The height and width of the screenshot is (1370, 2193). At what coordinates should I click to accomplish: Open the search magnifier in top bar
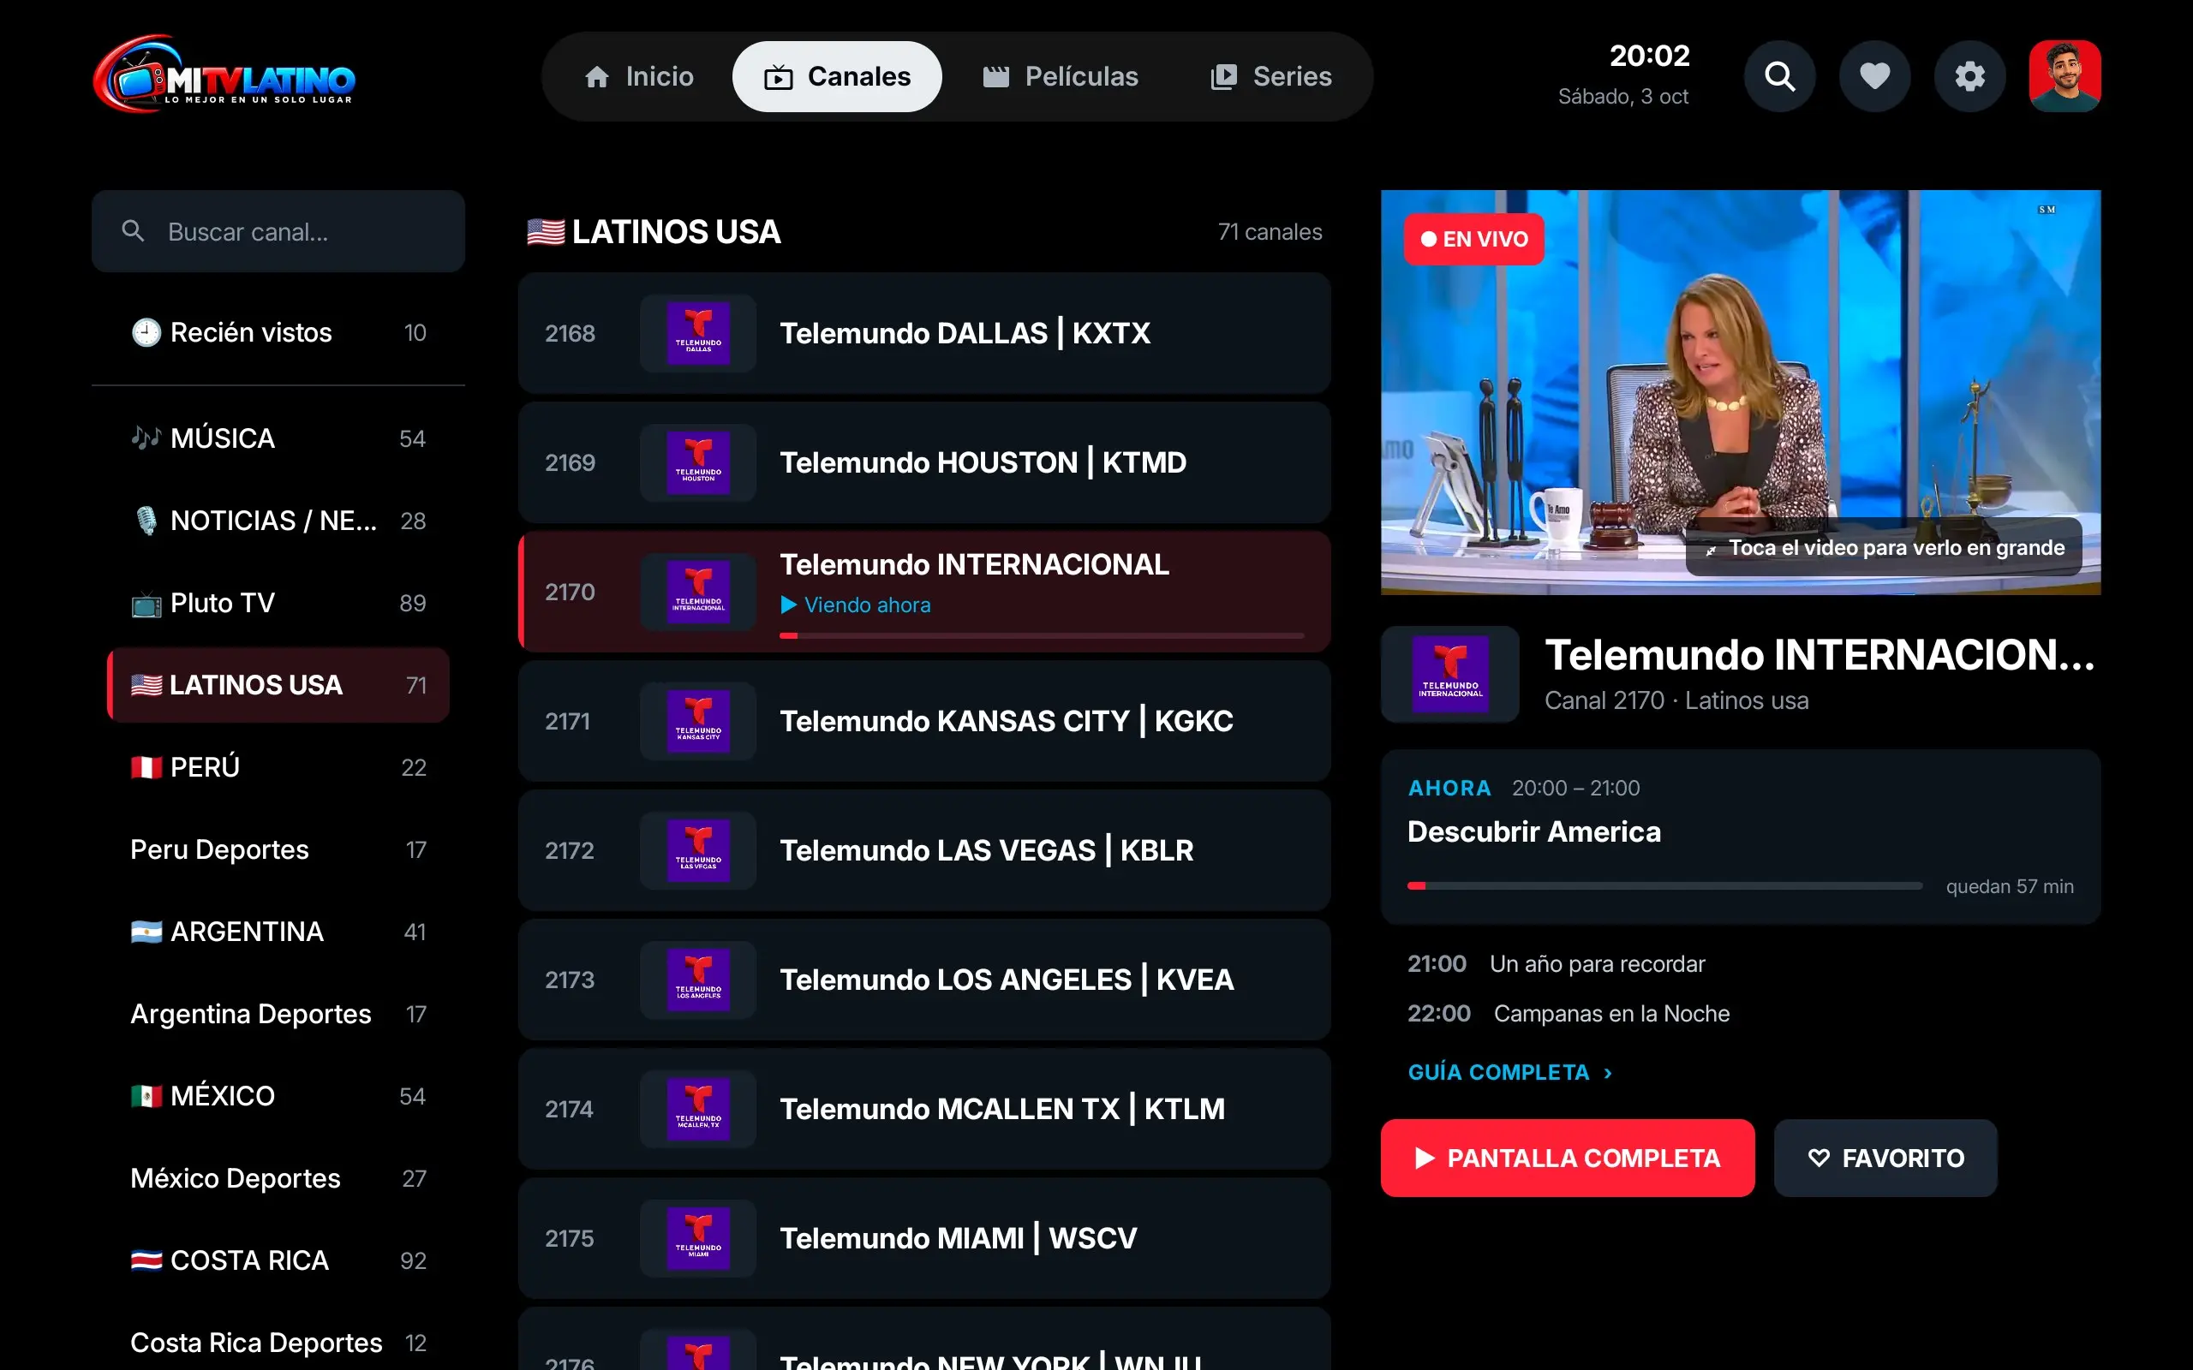[1779, 76]
